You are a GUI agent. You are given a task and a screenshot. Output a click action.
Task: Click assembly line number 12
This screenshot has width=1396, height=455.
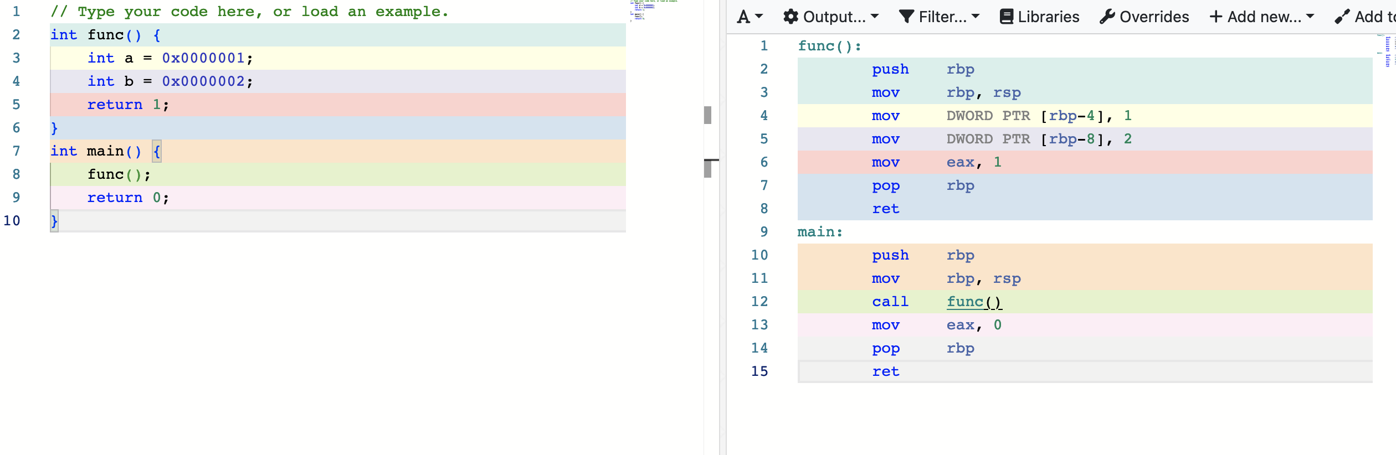759,302
